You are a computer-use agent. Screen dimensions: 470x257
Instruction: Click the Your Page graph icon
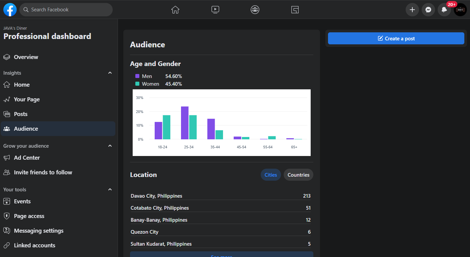(x=7, y=99)
